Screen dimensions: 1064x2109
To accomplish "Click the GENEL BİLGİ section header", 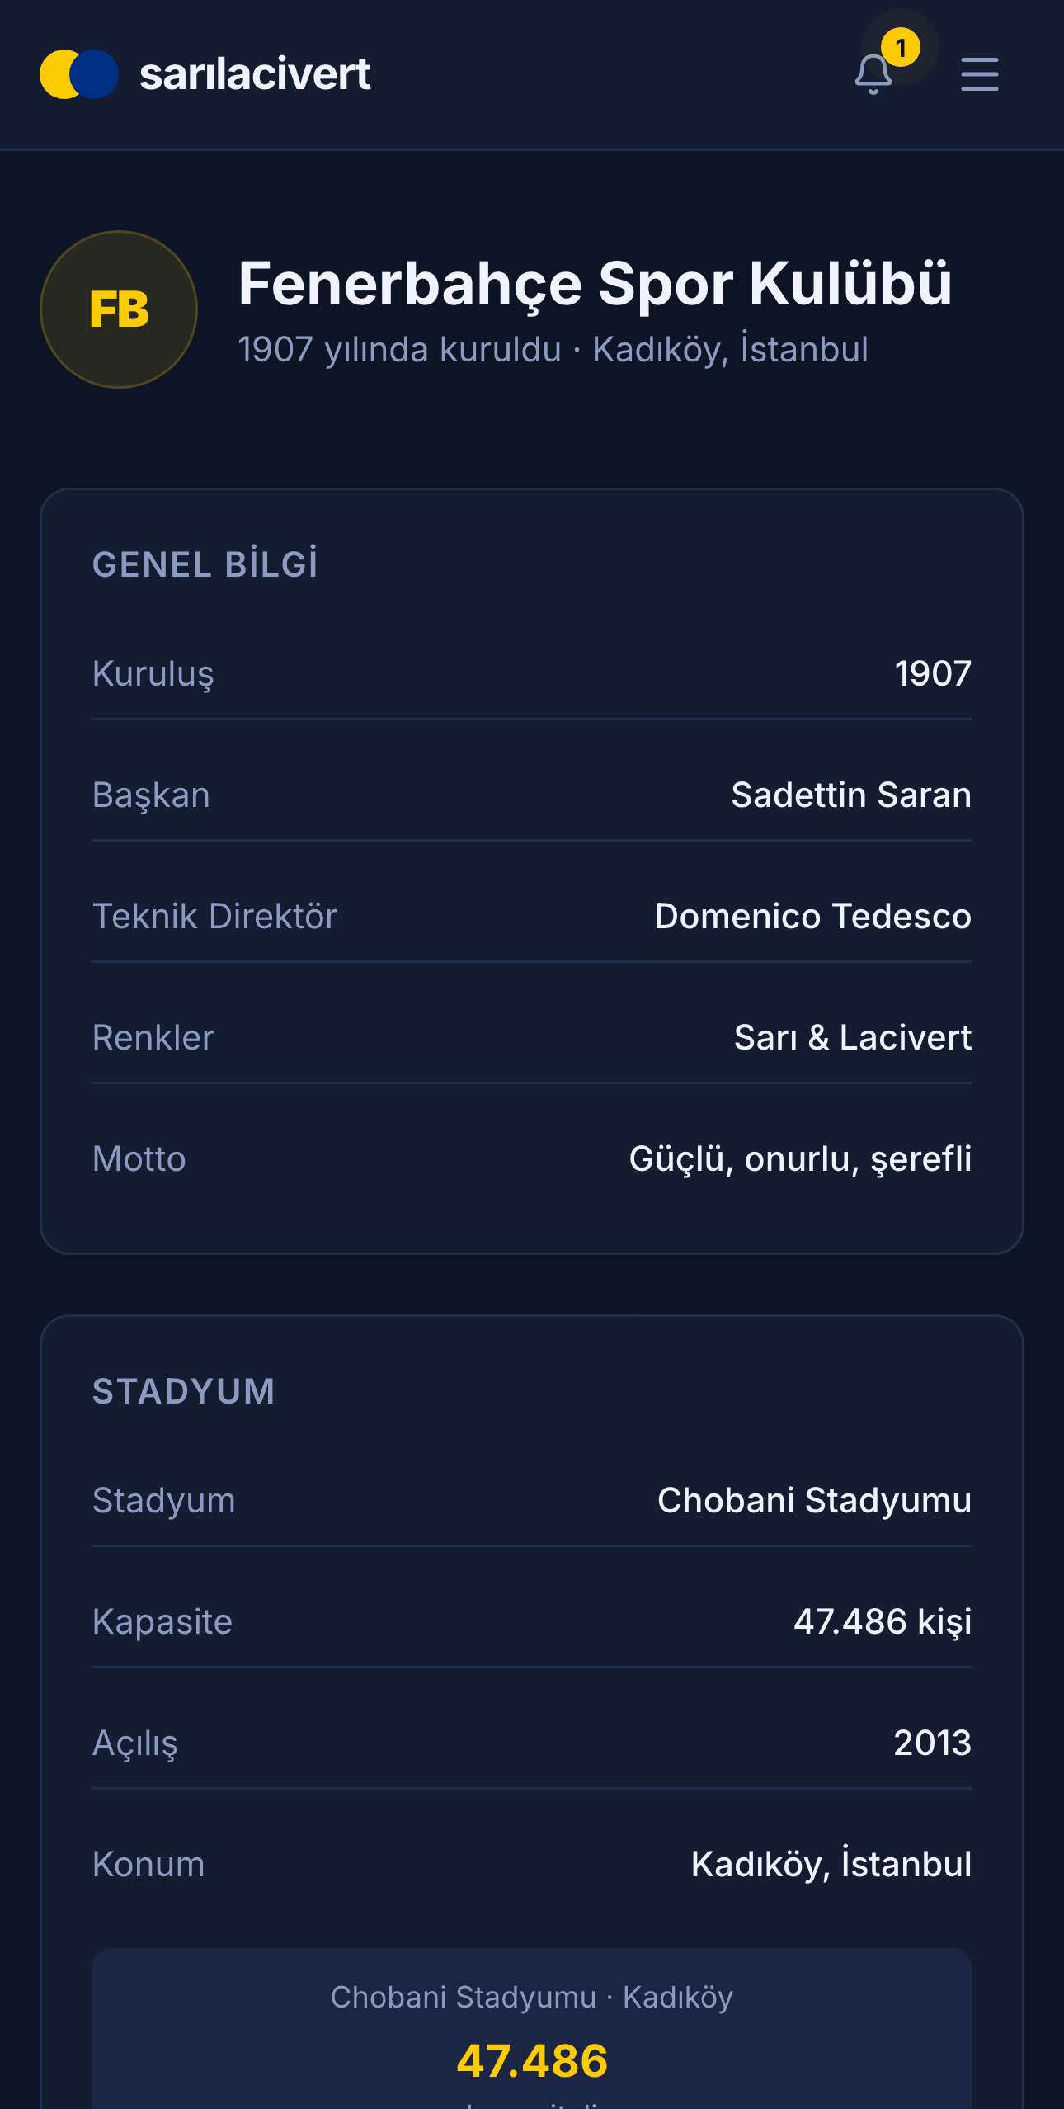I will [x=205, y=565].
